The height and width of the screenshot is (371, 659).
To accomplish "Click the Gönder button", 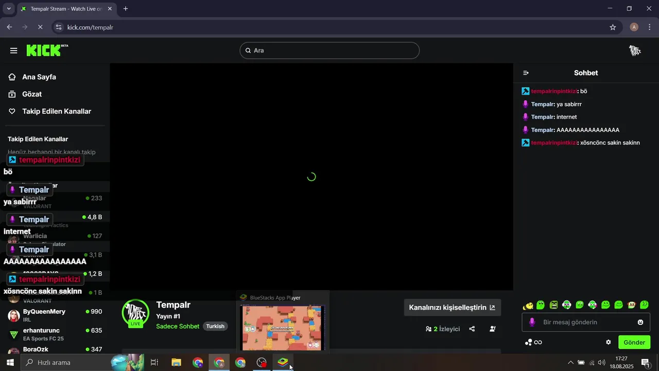I will tap(634, 342).
